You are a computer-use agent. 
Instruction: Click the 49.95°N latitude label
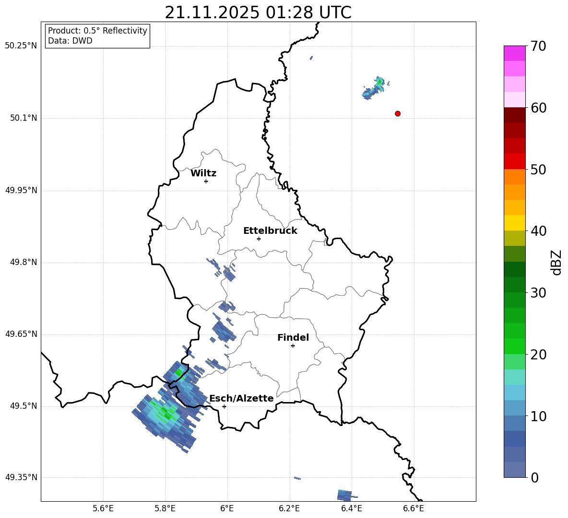[x=21, y=190]
